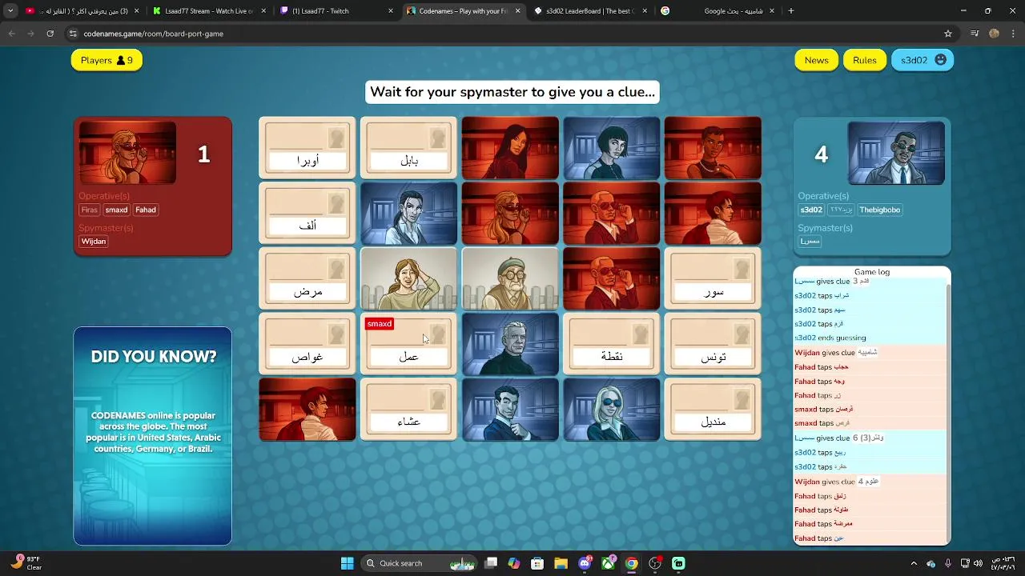Viewport: 1025px width, 576px height.
Task: Click the smaxd marker on عمل card
Action: point(380,324)
